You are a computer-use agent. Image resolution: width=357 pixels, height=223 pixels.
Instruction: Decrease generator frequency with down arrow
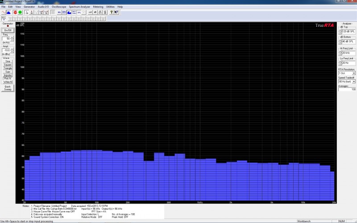click(12, 40)
